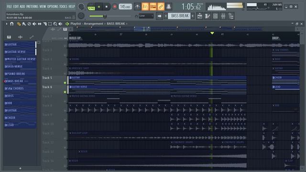Click plus at bottom of pattern list
Viewport: 306px width, 172px height.
[x=20, y=168]
